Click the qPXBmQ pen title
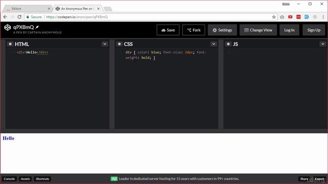 (x=24, y=27)
